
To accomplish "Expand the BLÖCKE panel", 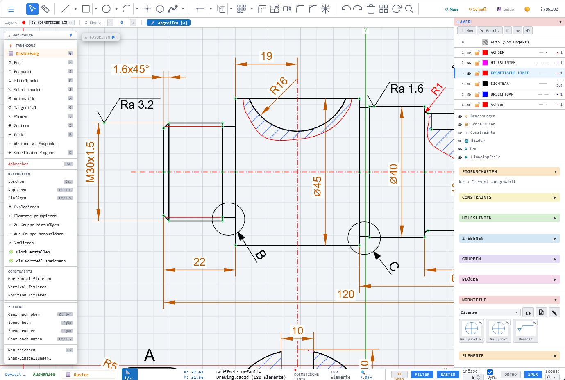I will coord(509,280).
